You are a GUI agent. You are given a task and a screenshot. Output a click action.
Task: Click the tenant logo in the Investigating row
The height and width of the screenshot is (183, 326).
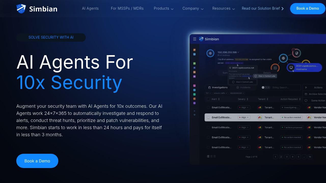point(260,108)
